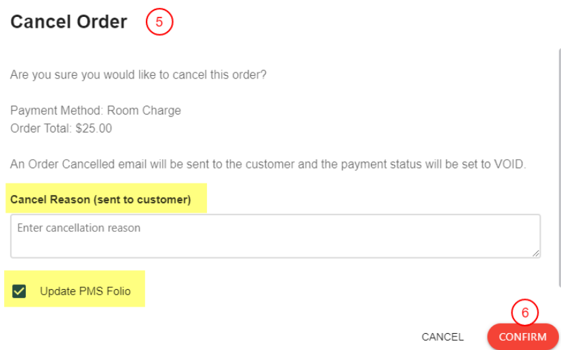561x350 pixels.
Task: Click the circled number 6 step marker
Action: click(x=524, y=313)
